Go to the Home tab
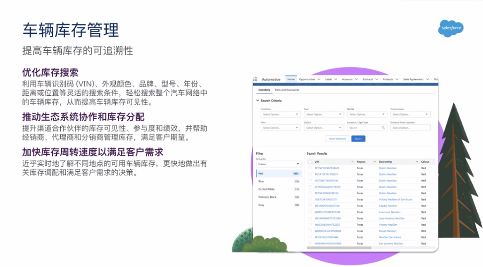This screenshot has height=267, width=483. [x=291, y=80]
